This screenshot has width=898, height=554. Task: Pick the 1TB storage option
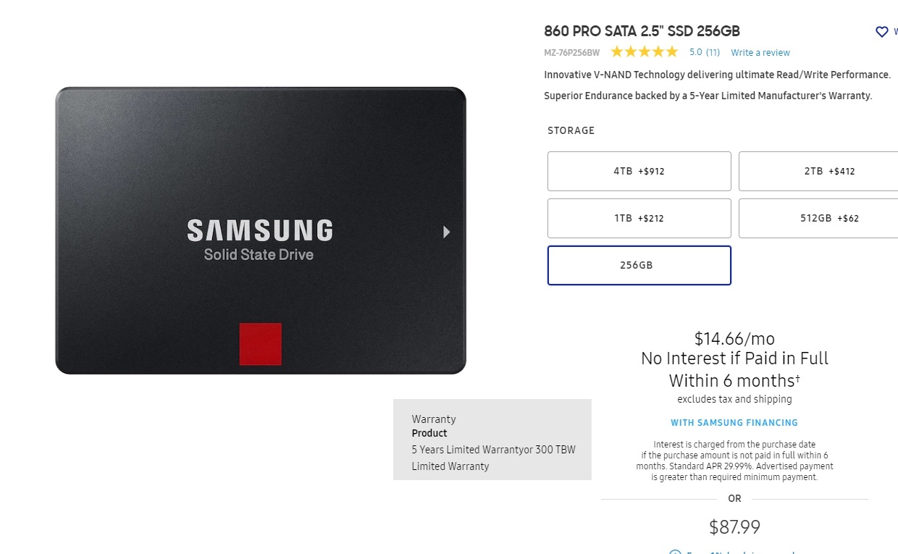tap(639, 219)
